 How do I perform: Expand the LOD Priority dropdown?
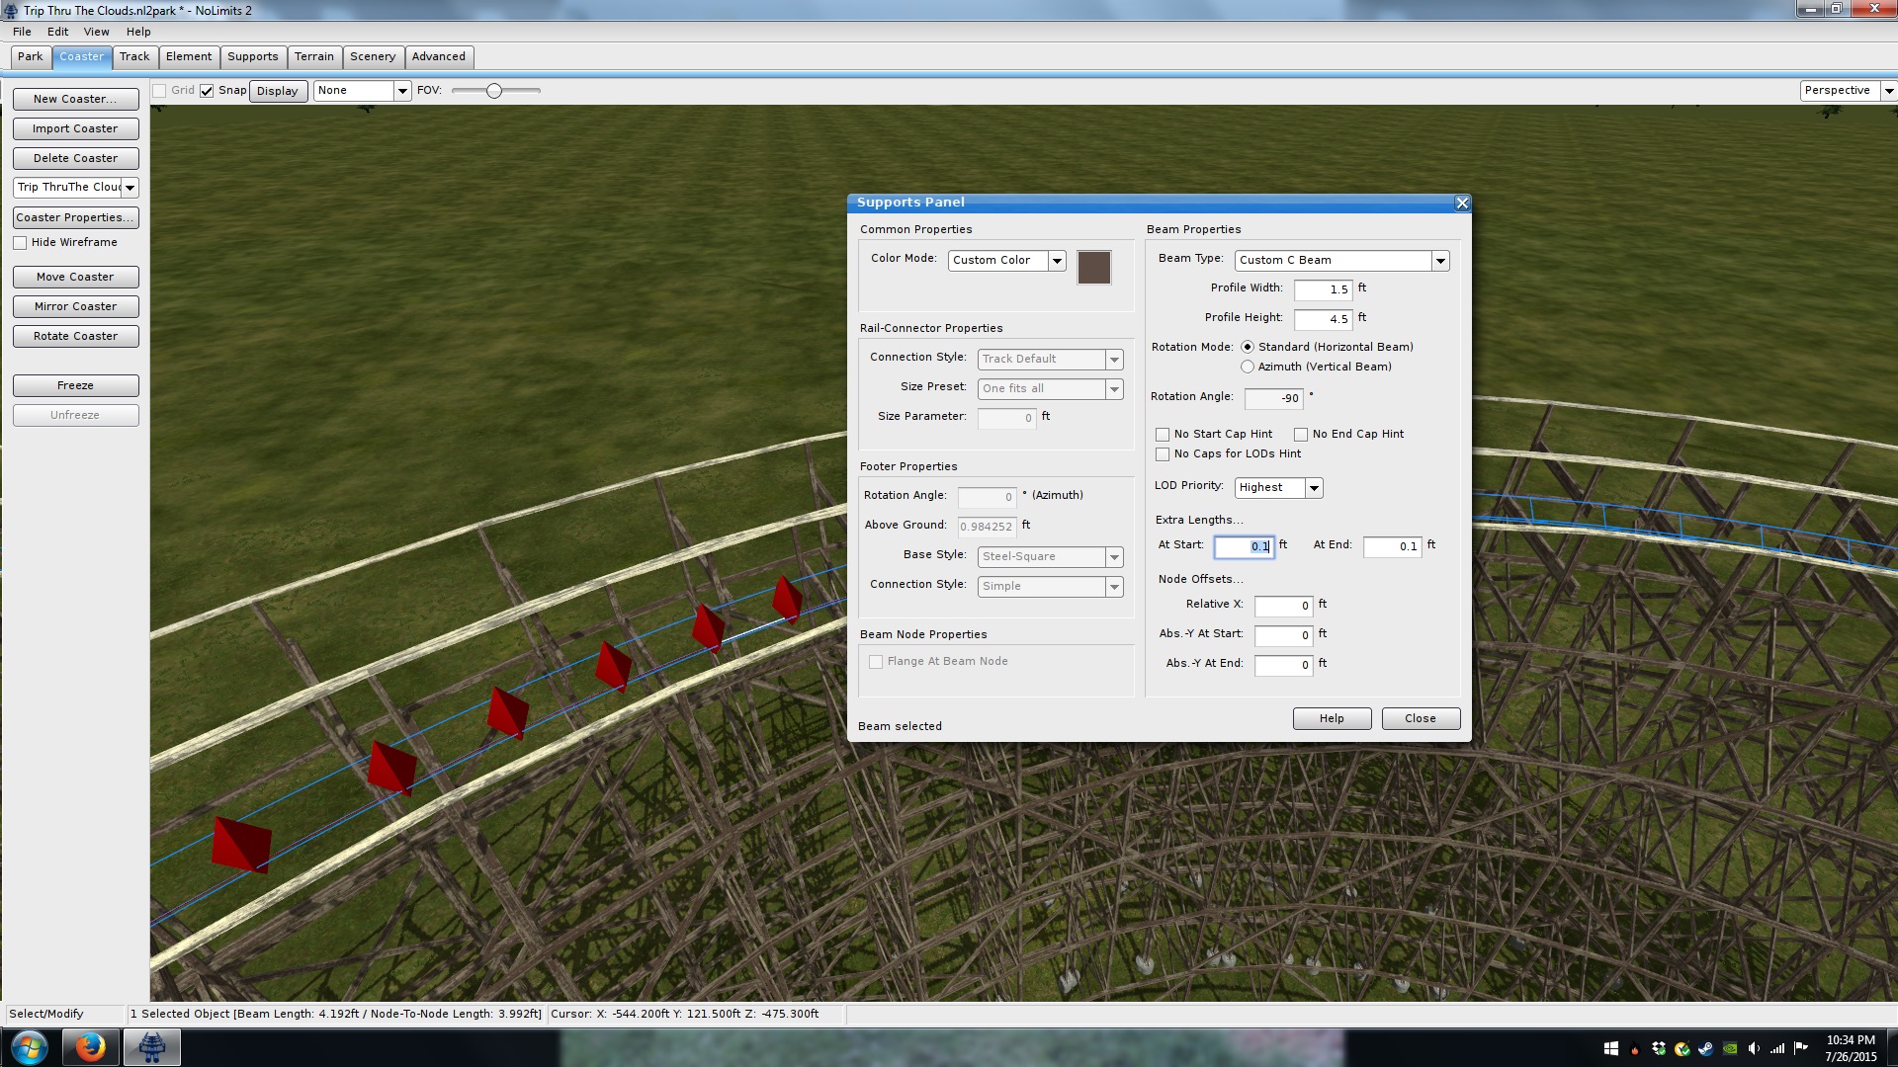pos(1314,488)
